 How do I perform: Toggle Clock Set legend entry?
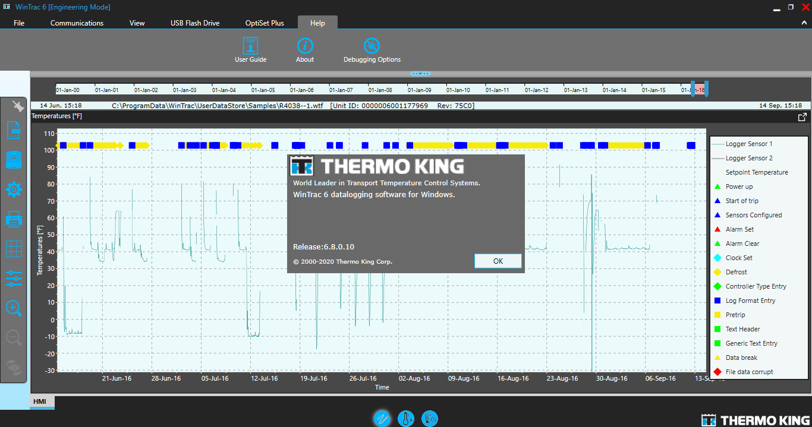(x=739, y=258)
